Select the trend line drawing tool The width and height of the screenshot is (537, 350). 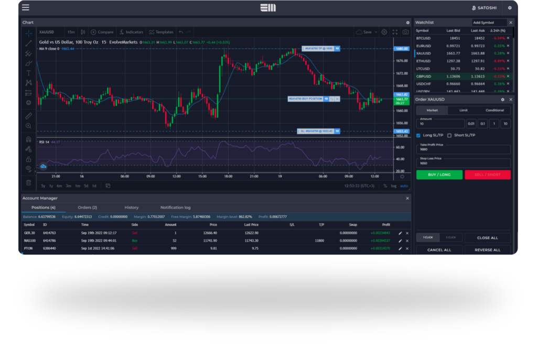click(28, 43)
